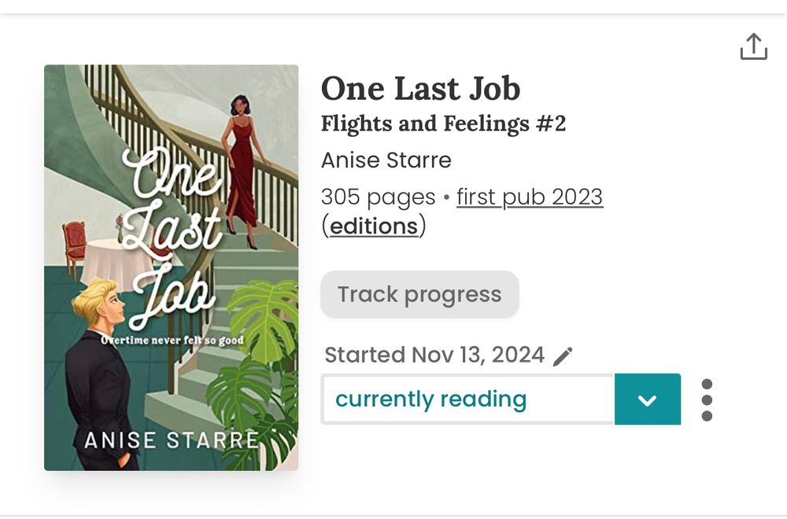
Task: Click the cover tagline 'Overtime never felt so good'
Action: 172,340
